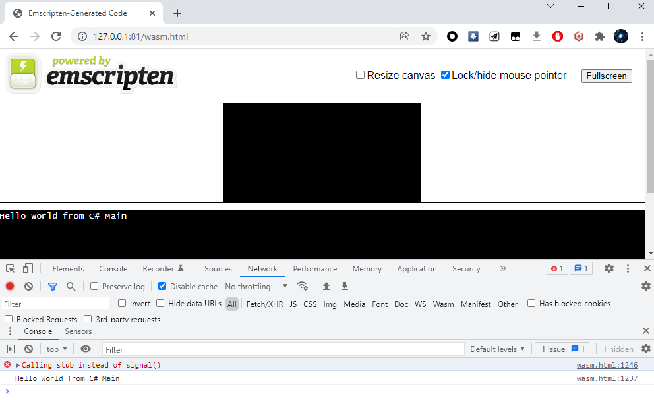Open the wasm.html:1246 source link
Image resolution: width=654 pixels, height=400 pixels.
coord(607,365)
